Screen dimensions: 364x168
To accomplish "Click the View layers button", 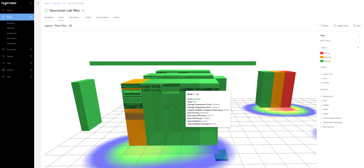I will (357, 25).
